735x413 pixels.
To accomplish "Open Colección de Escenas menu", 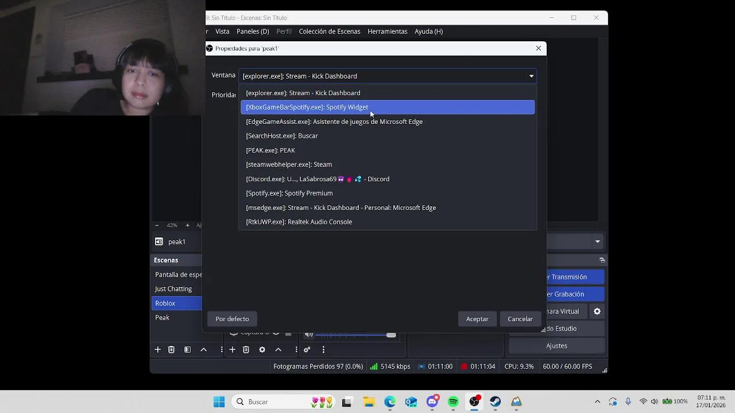I will [330, 32].
